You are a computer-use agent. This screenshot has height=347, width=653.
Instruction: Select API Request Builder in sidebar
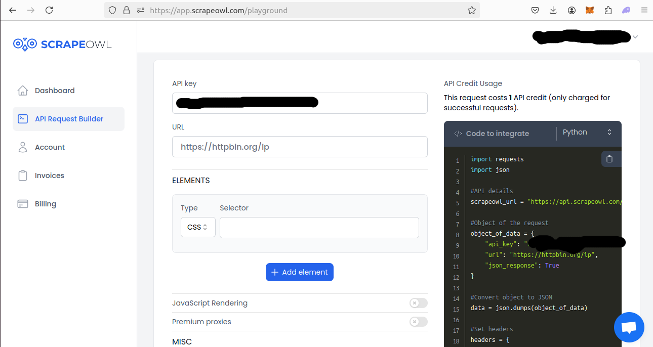click(x=69, y=119)
